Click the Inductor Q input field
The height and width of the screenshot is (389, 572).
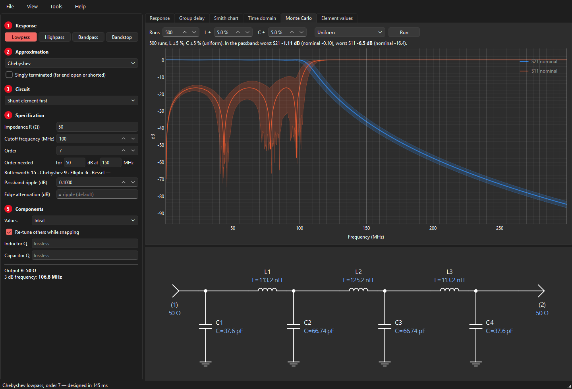click(85, 243)
